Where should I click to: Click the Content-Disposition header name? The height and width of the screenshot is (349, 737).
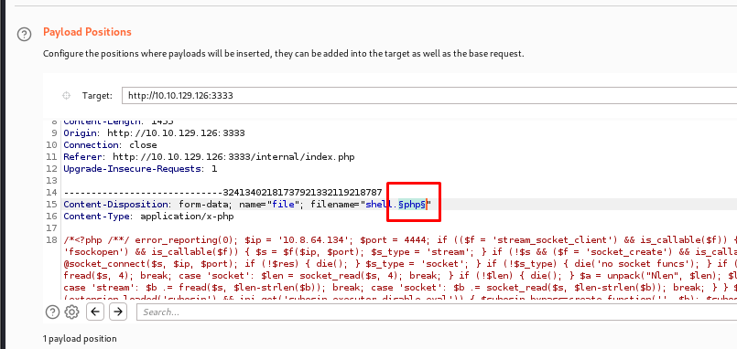116,204
